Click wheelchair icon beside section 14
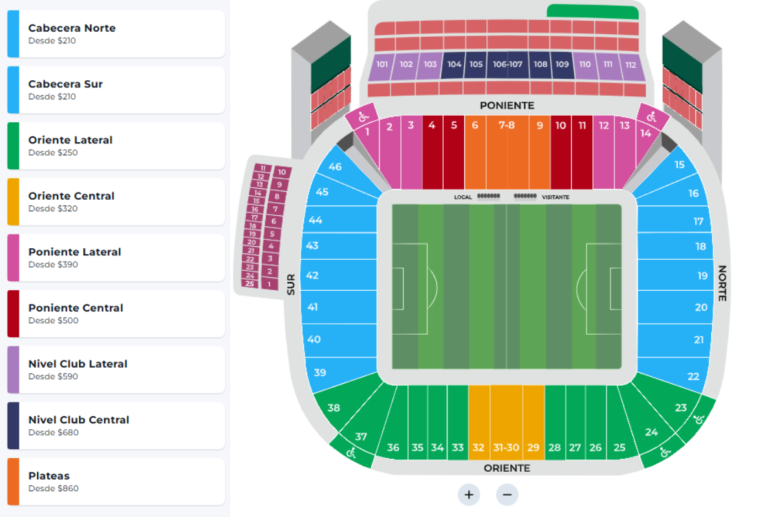 (x=651, y=116)
